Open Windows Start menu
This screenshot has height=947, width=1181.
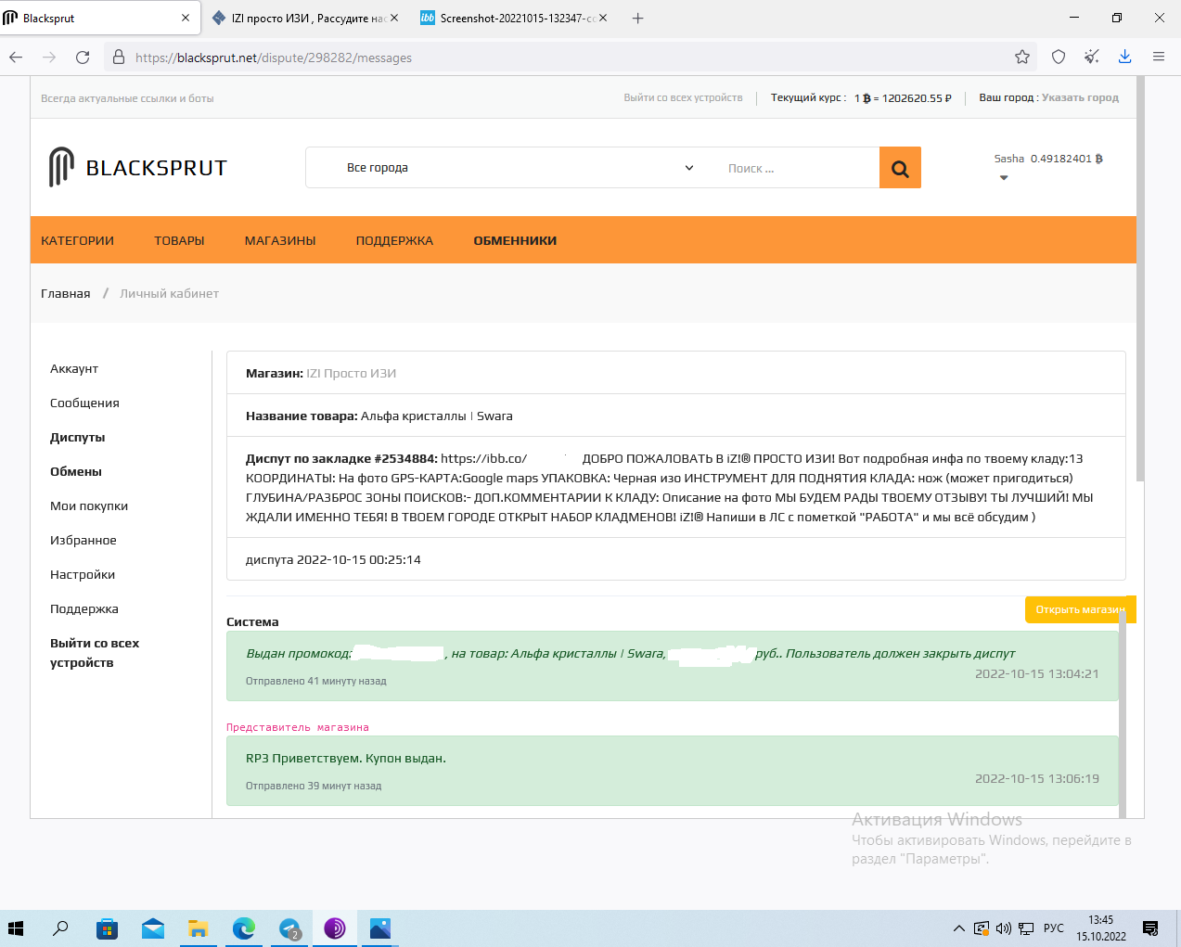[x=16, y=928]
